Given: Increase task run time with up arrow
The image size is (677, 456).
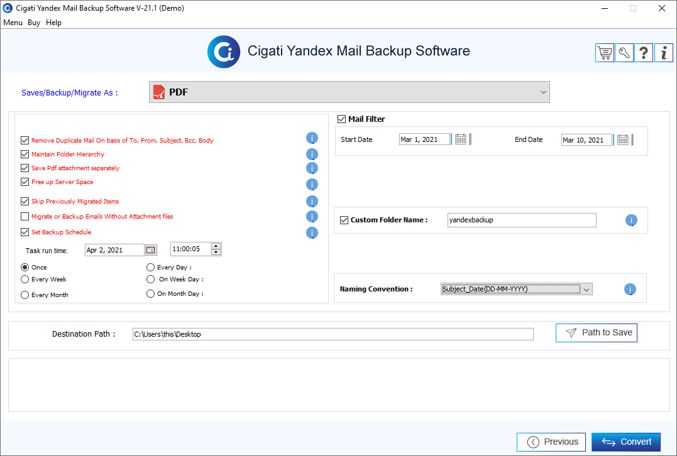Looking at the screenshot, I should (216, 246).
